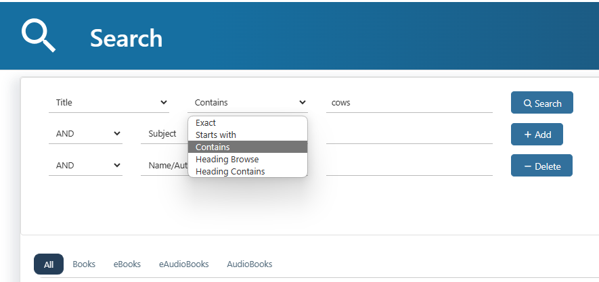Open the Subject field dropdown
599x282 pixels.
164,134
